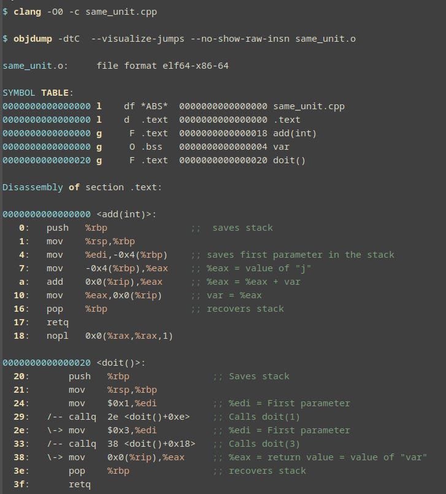
Task: Click 'pop' instruction at offset 3e
Action: click(x=77, y=471)
